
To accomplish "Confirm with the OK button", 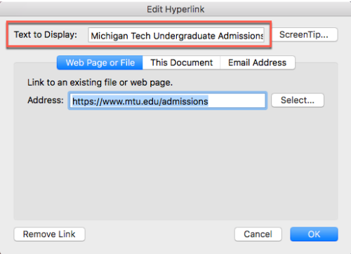I will click(314, 234).
